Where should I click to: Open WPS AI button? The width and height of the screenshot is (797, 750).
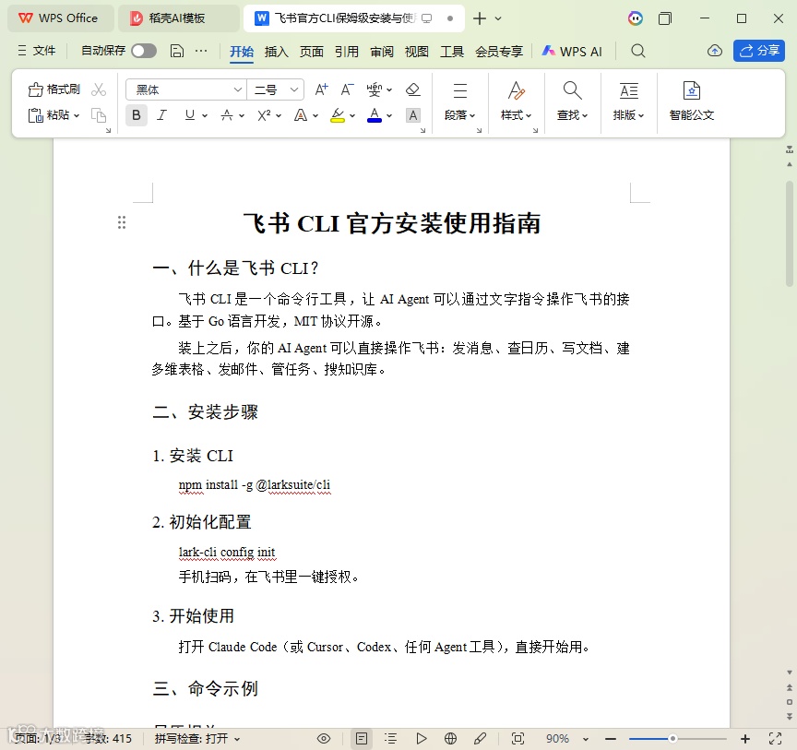[x=572, y=52]
